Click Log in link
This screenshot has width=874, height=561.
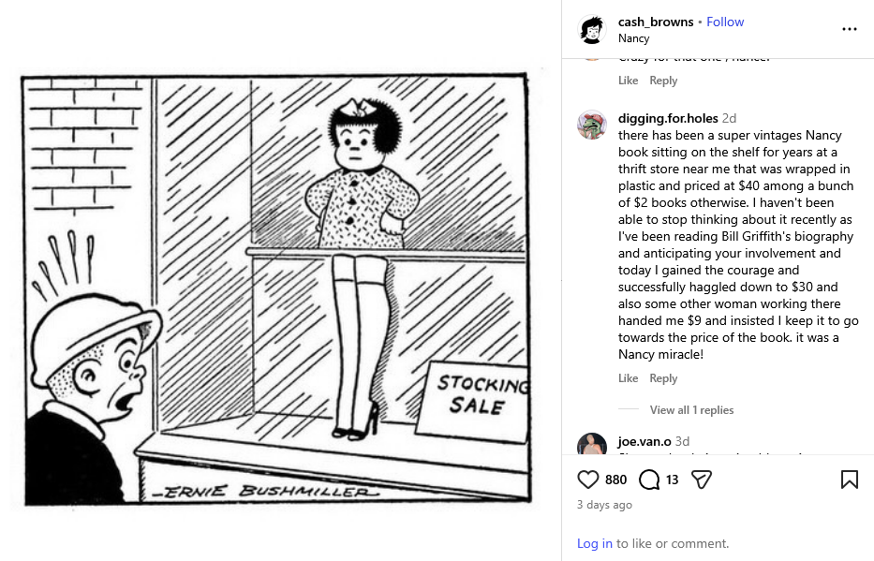point(594,543)
